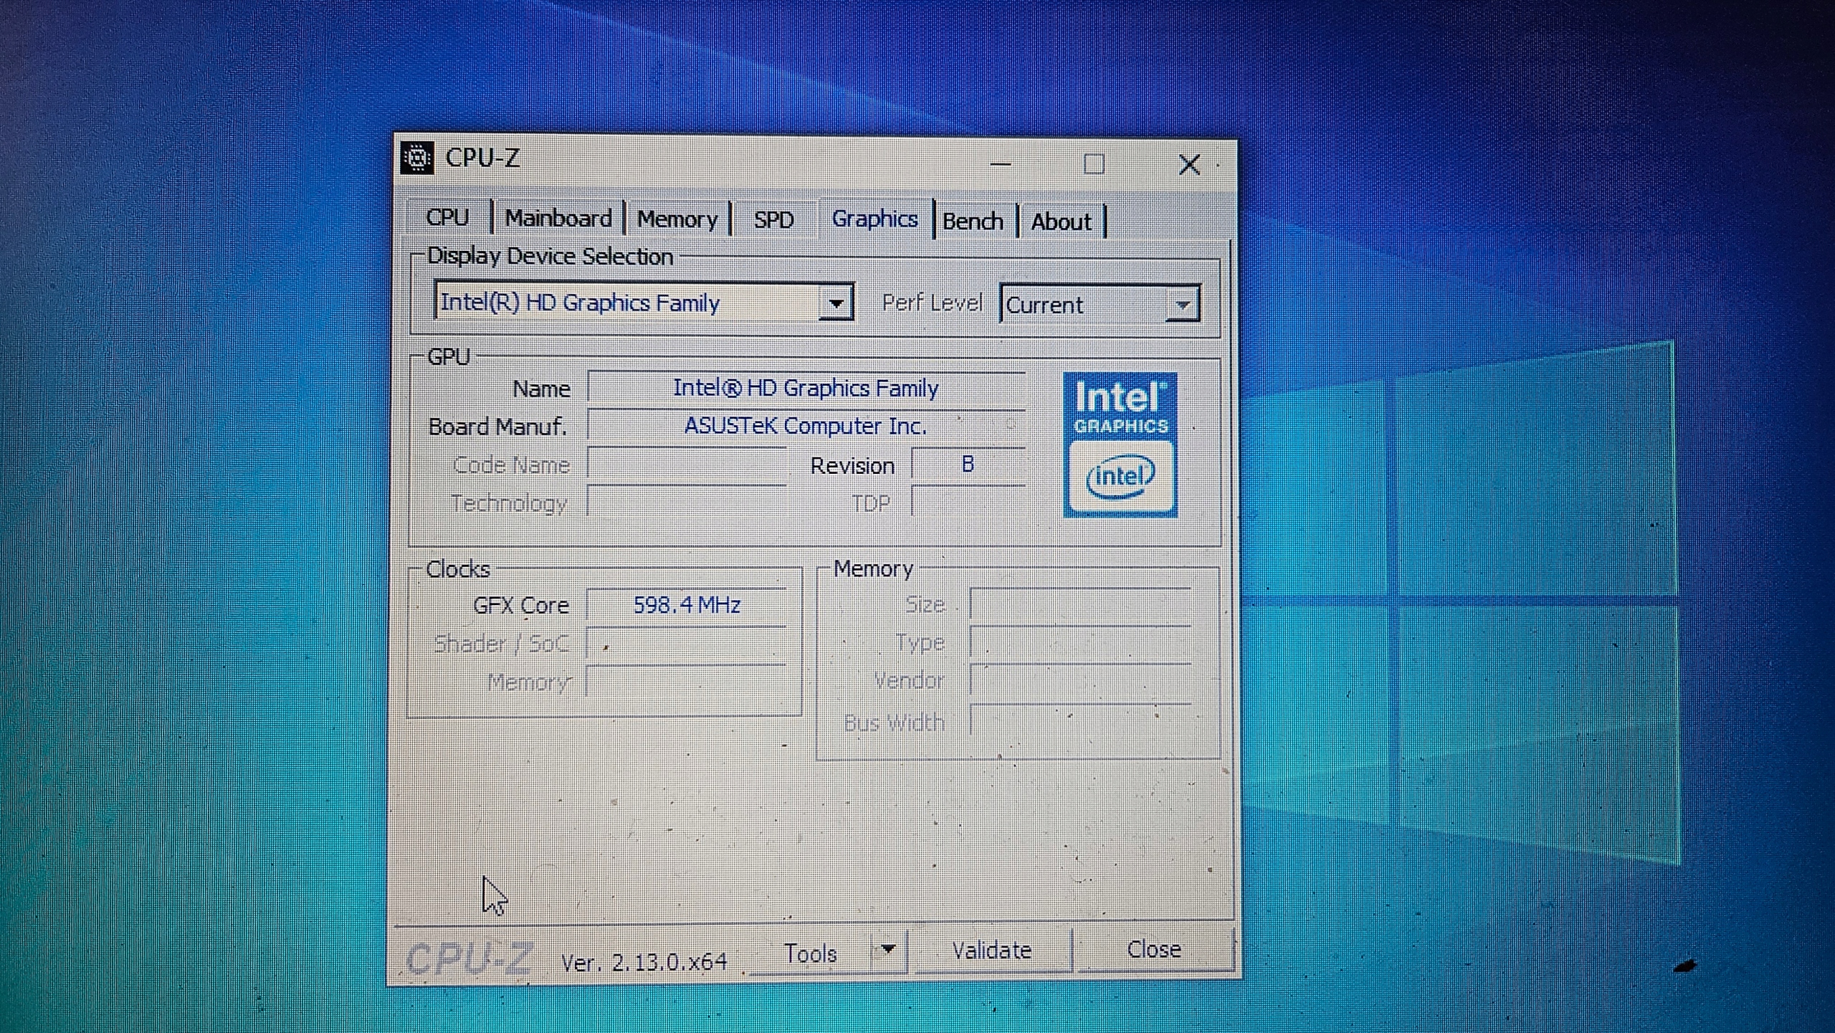Viewport: 1835px width, 1033px height.
Task: Click the 'Board Manuf.' label
Action: pos(497,427)
